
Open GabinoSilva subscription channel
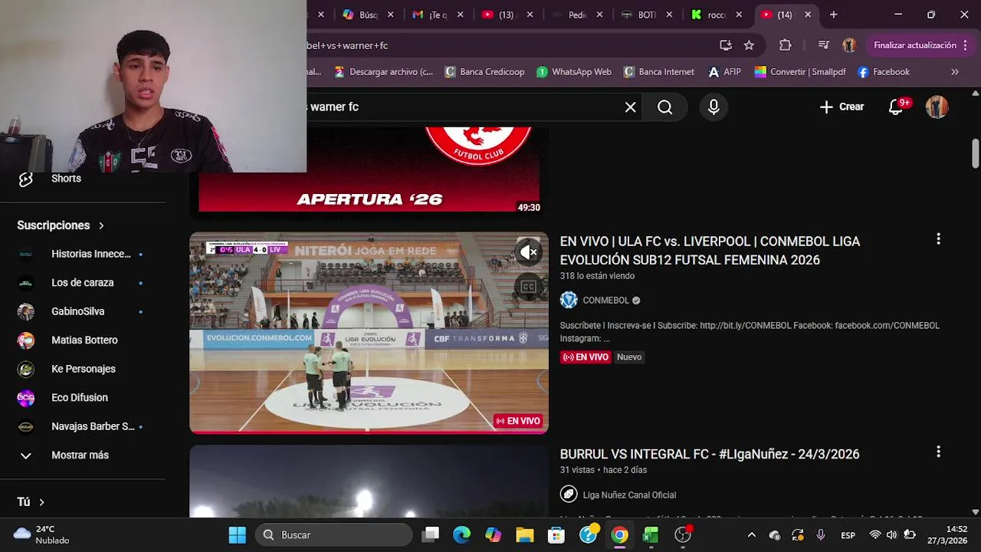click(82, 311)
